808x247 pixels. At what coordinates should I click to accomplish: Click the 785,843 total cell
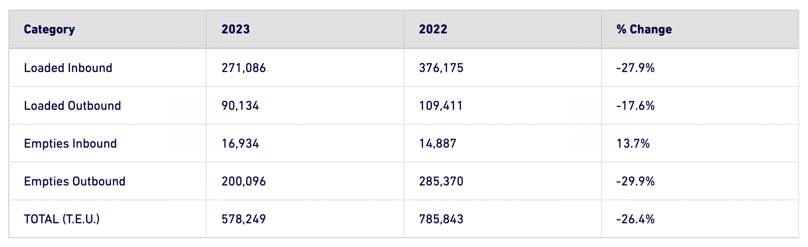[x=441, y=219]
